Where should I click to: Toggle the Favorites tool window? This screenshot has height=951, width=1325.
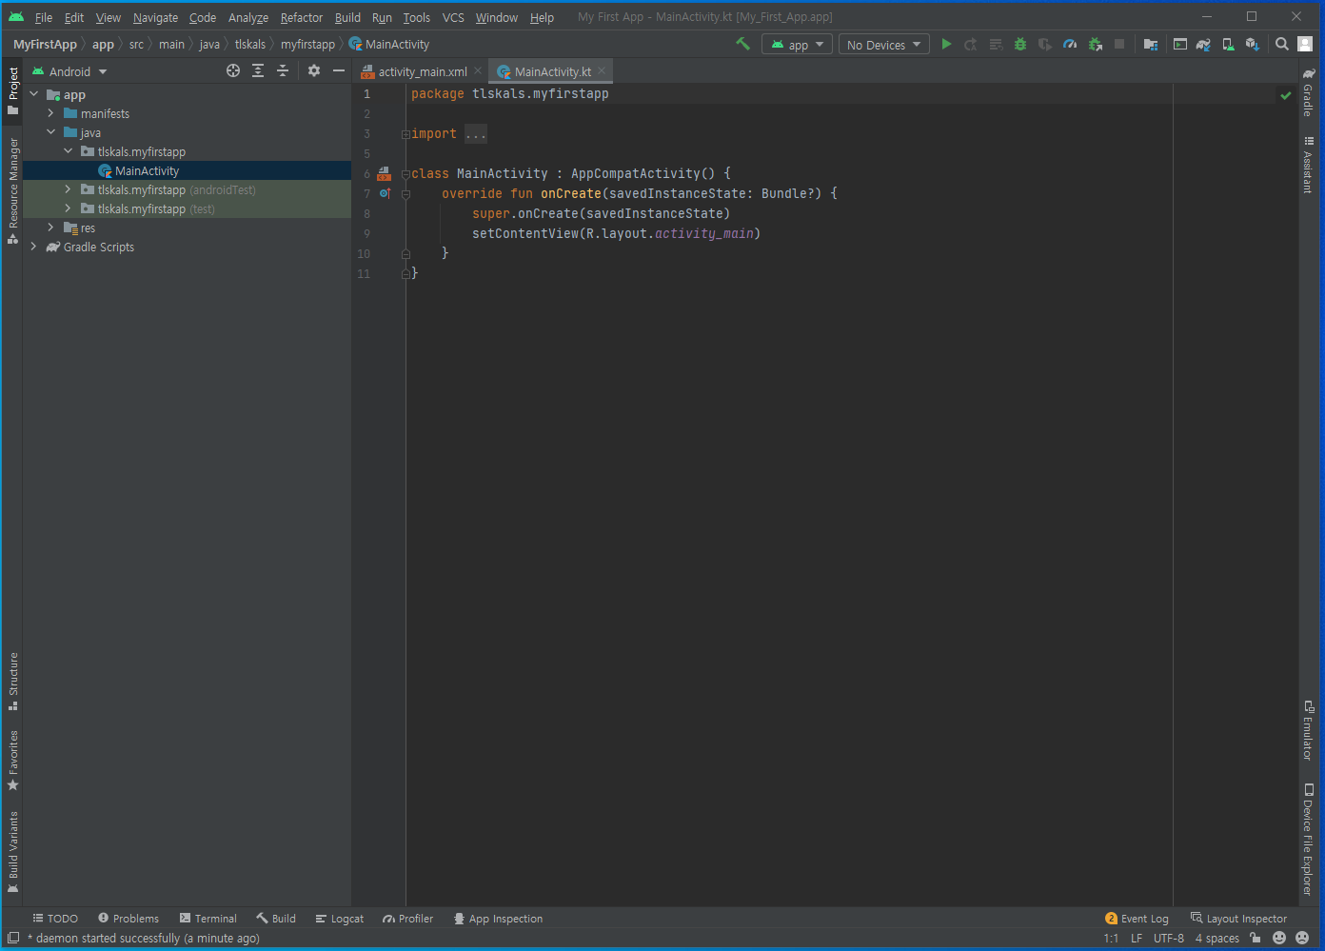tap(13, 761)
